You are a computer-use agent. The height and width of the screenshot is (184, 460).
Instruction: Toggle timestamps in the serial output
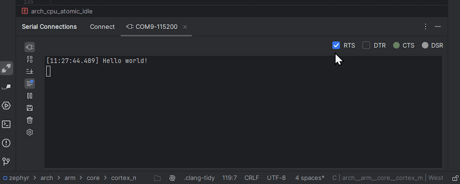click(x=30, y=83)
